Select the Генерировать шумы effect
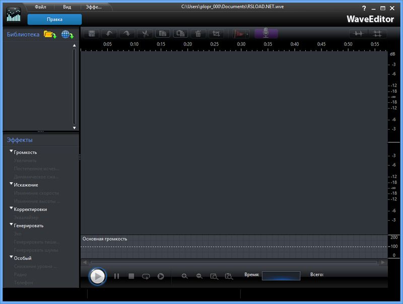Screen dimensions: 403x304 click(x=36, y=250)
